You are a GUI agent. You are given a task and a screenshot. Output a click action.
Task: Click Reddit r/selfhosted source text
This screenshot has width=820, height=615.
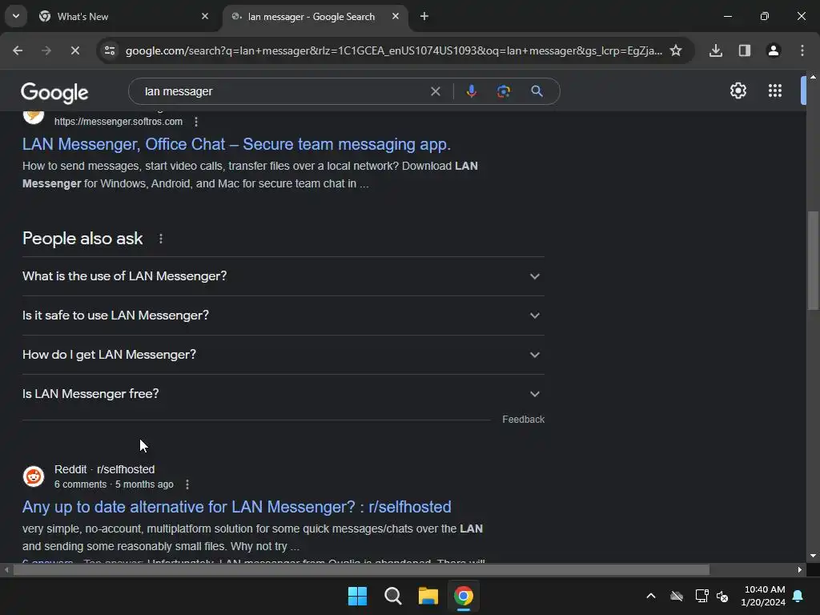pyautogui.click(x=105, y=469)
